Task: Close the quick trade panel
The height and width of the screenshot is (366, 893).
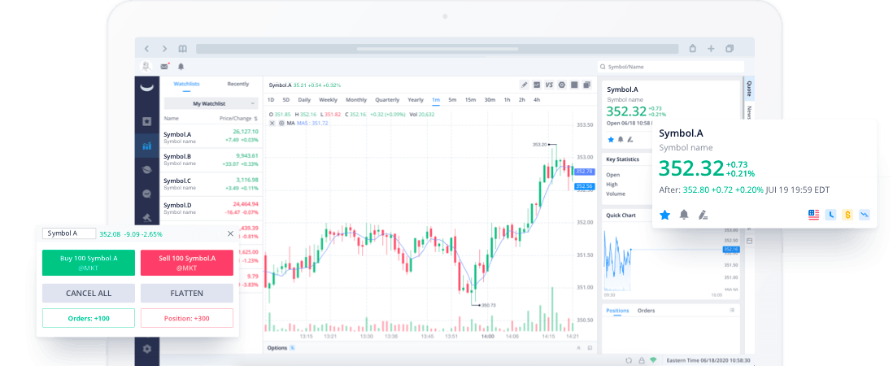Action: tap(230, 233)
